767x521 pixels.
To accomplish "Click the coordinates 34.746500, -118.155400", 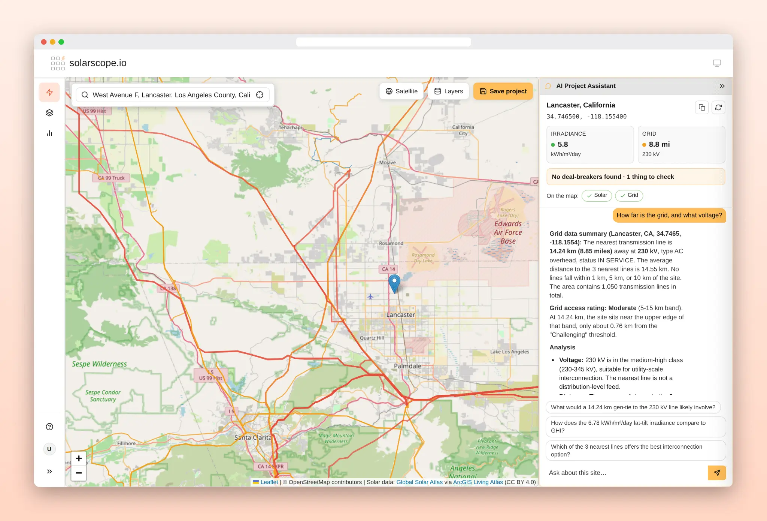I will click(586, 117).
